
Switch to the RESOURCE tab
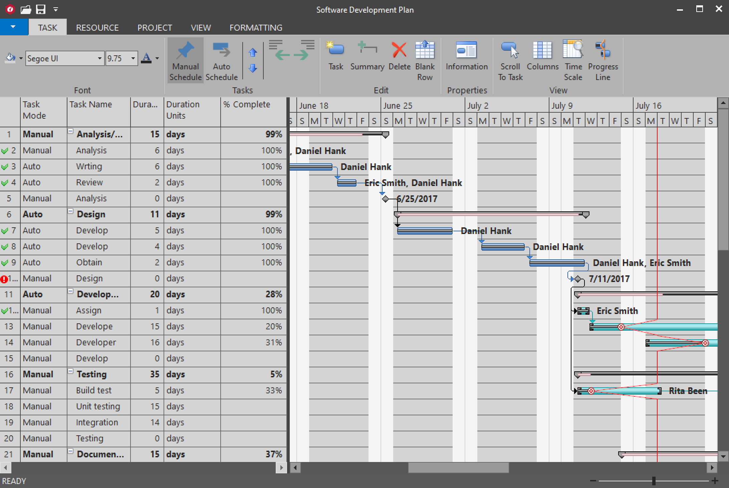(x=97, y=28)
